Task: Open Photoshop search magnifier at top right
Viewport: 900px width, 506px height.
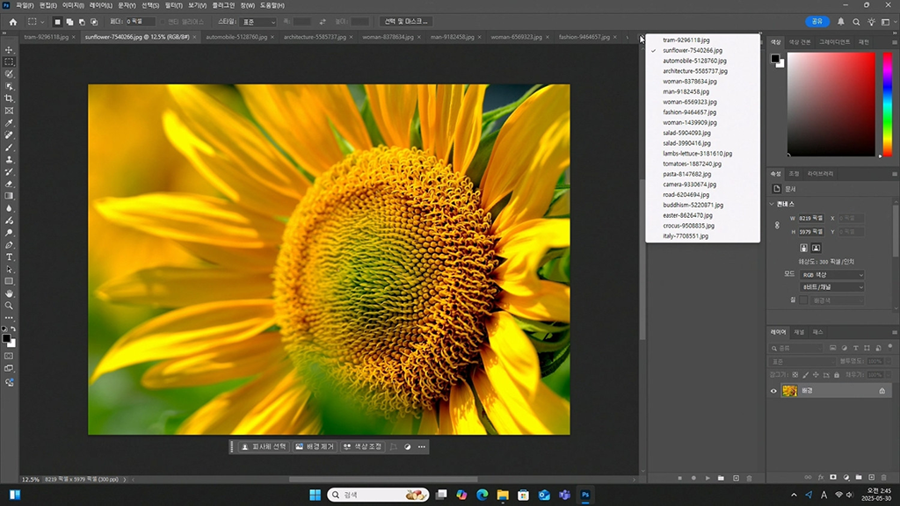Action: tap(856, 21)
